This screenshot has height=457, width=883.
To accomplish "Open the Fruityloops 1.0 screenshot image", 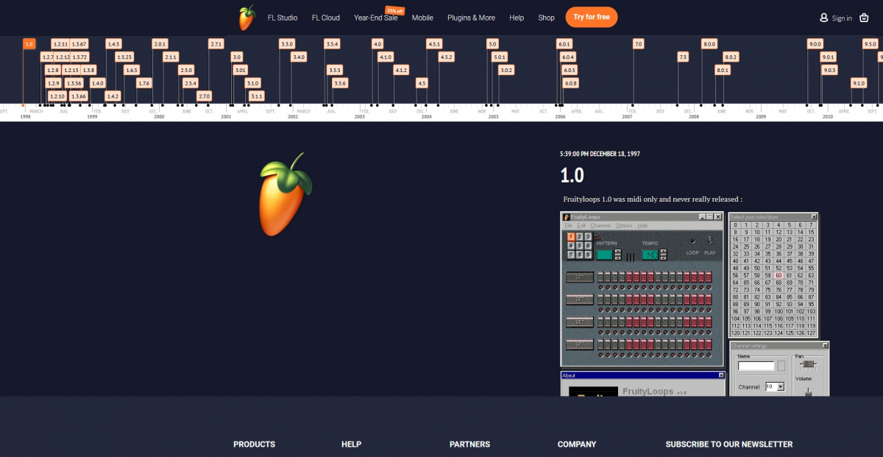I will pyautogui.click(x=695, y=304).
